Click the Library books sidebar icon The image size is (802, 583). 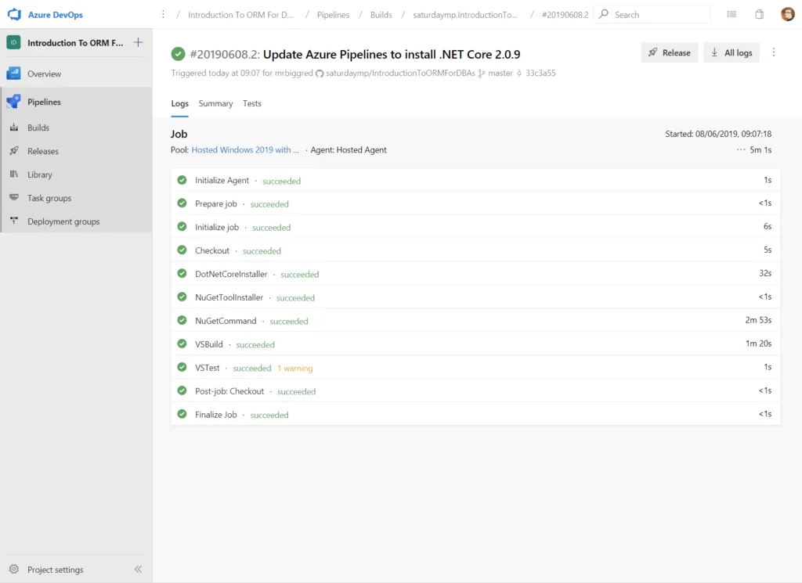[14, 175]
